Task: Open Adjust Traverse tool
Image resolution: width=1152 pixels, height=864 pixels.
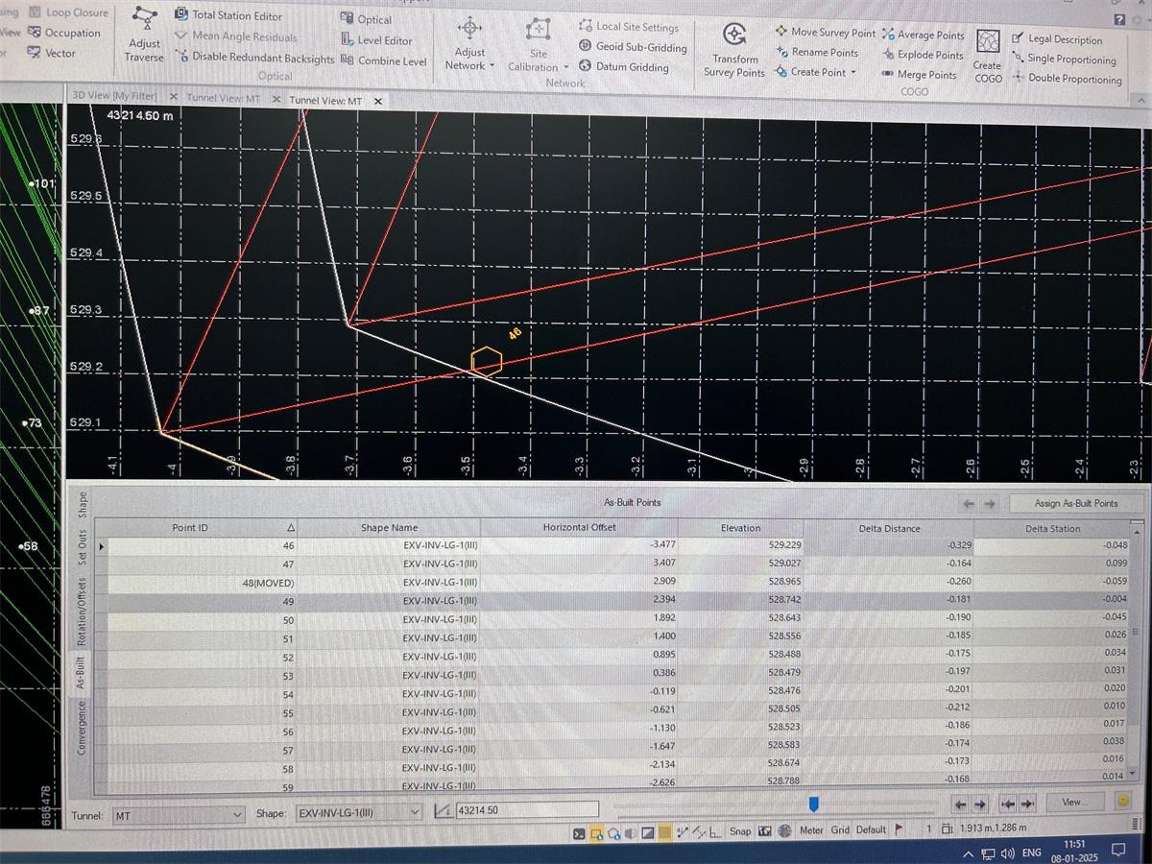Action: 145,36
